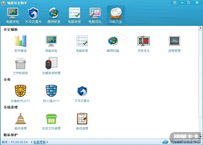Viewport: 203px width, 145px height.
Task: Open the 电脑体检 tab in top toolbar
Action: coord(12,15)
